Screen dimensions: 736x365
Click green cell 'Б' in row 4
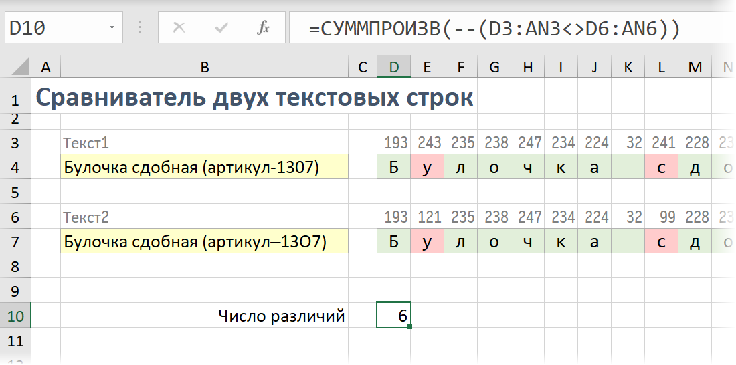(x=393, y=167)
